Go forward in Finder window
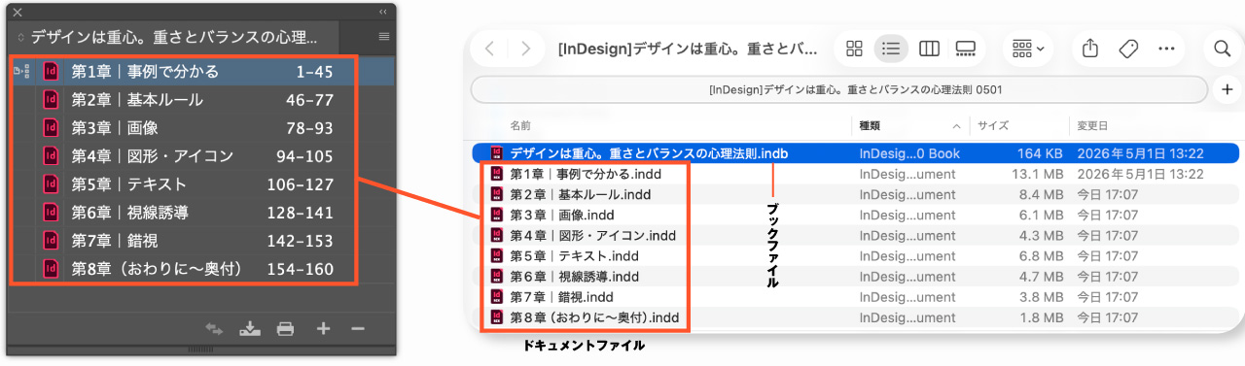Screen dimensions: 1245x366 tap(526, 49)
